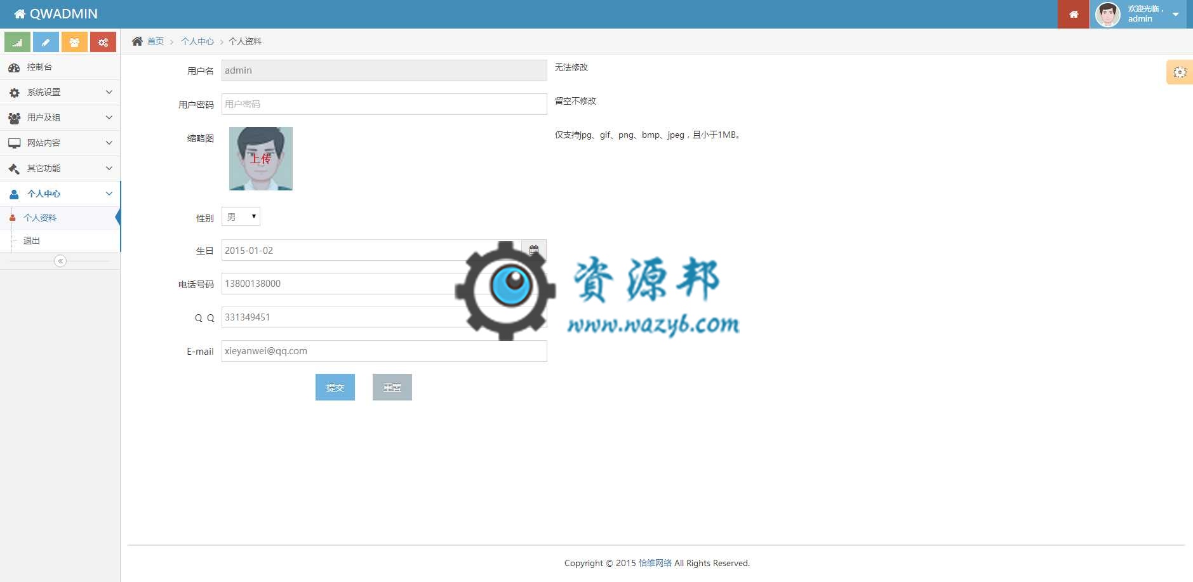Expand the 网站内容 menu
Viewport: 1193px width, 582px height.
[x=60, y=143]
